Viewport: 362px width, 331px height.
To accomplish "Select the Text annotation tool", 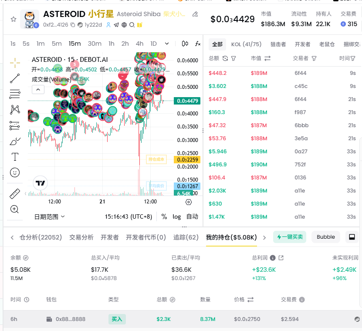I will 15,157.
